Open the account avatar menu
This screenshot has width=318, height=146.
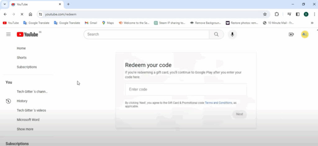click(305, 34)
